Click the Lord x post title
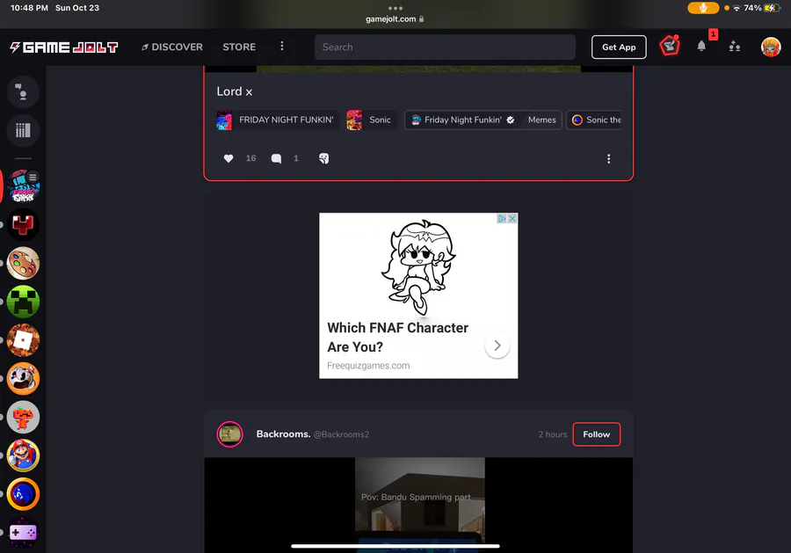This screenshot has width=791, height=553. (x=234, y=91)
